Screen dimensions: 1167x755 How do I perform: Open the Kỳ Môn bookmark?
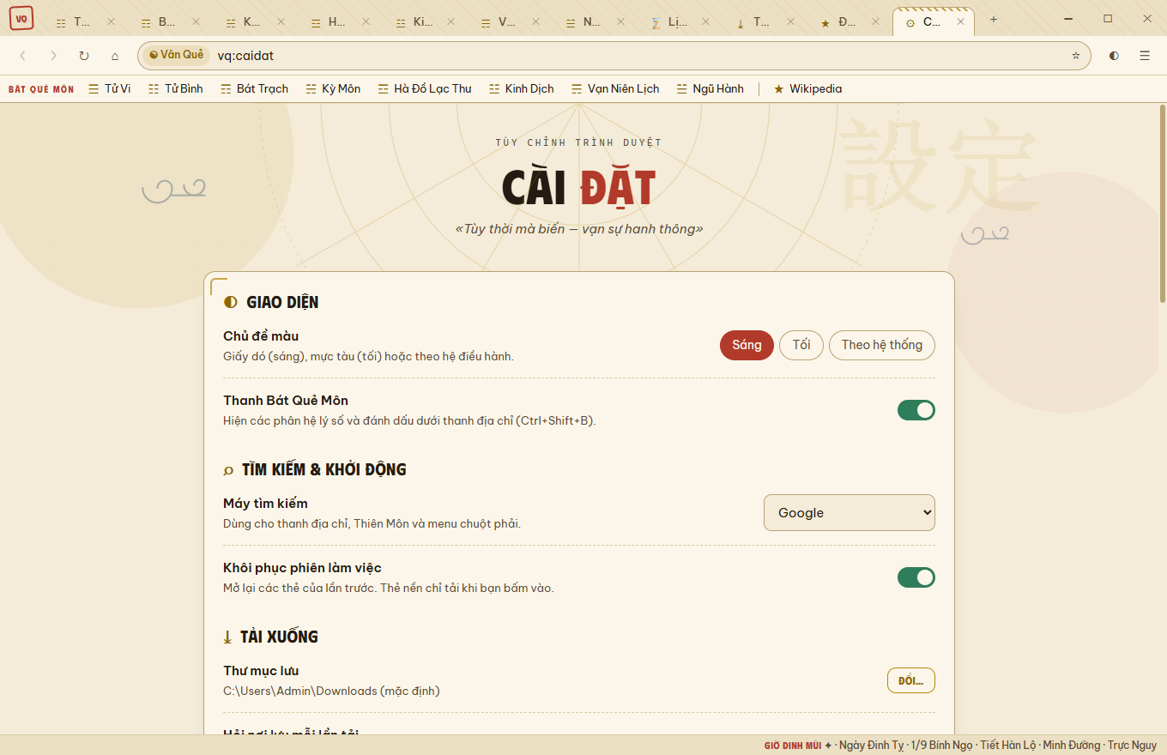333,88
